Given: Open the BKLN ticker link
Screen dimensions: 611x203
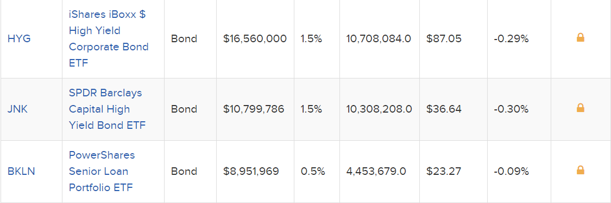Looking at the screenshot, I should coord(21,171).
